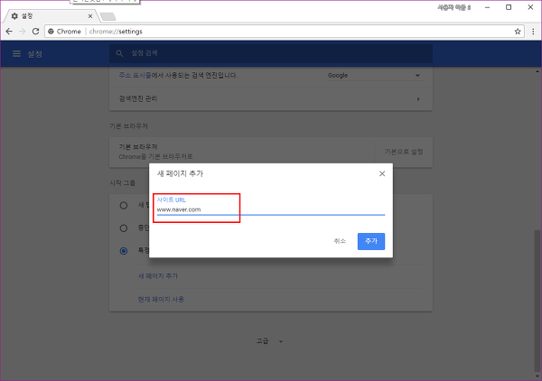Click 새 페이지 추가 link

coord(158,276)
